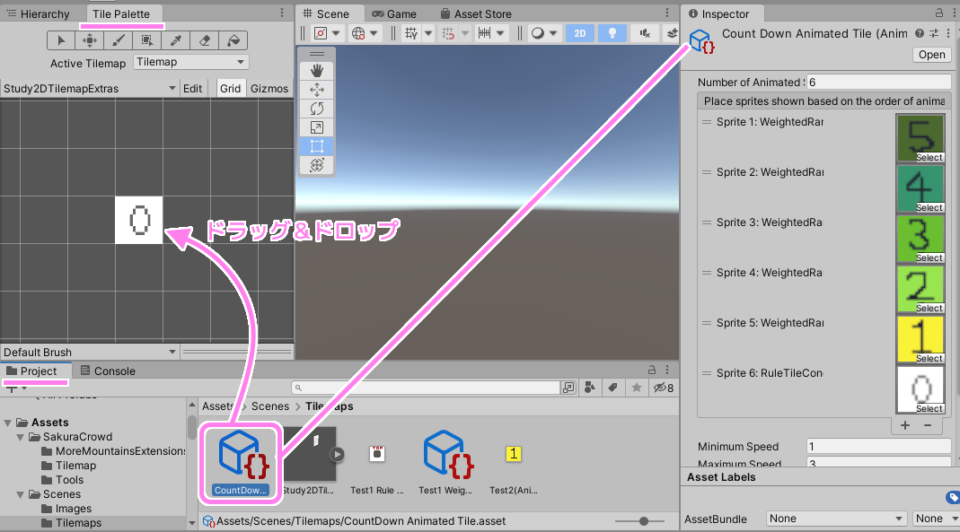This screenshot has height=532, width=960.
Task: Select the Move tool in Tile Palette toolbar
Action: pos(91,40)
